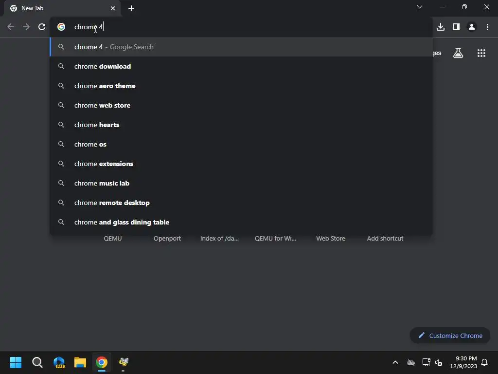Click the Google icon in address bar

(61, 27)
